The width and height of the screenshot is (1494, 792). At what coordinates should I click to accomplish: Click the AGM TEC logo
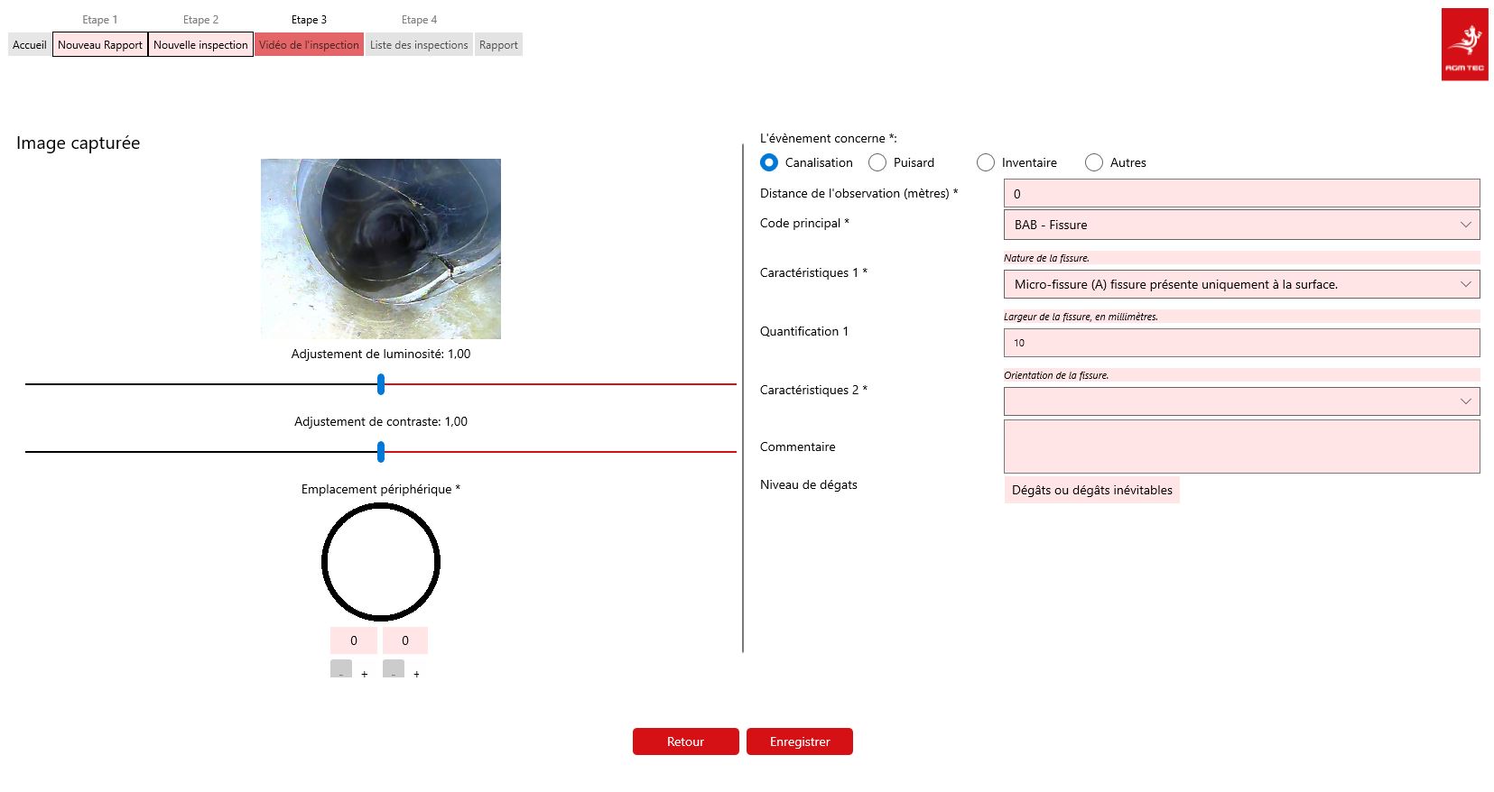point(1464,44)
